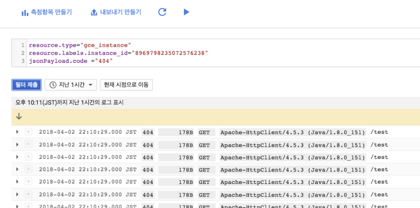This screenshot has height=208, width=420.
Task: Start streaming logs with the play icon
Action: (186, 12)
